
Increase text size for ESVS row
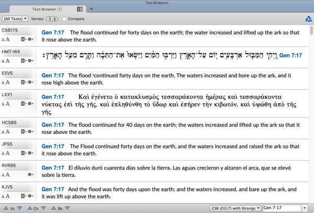point(7,82)
